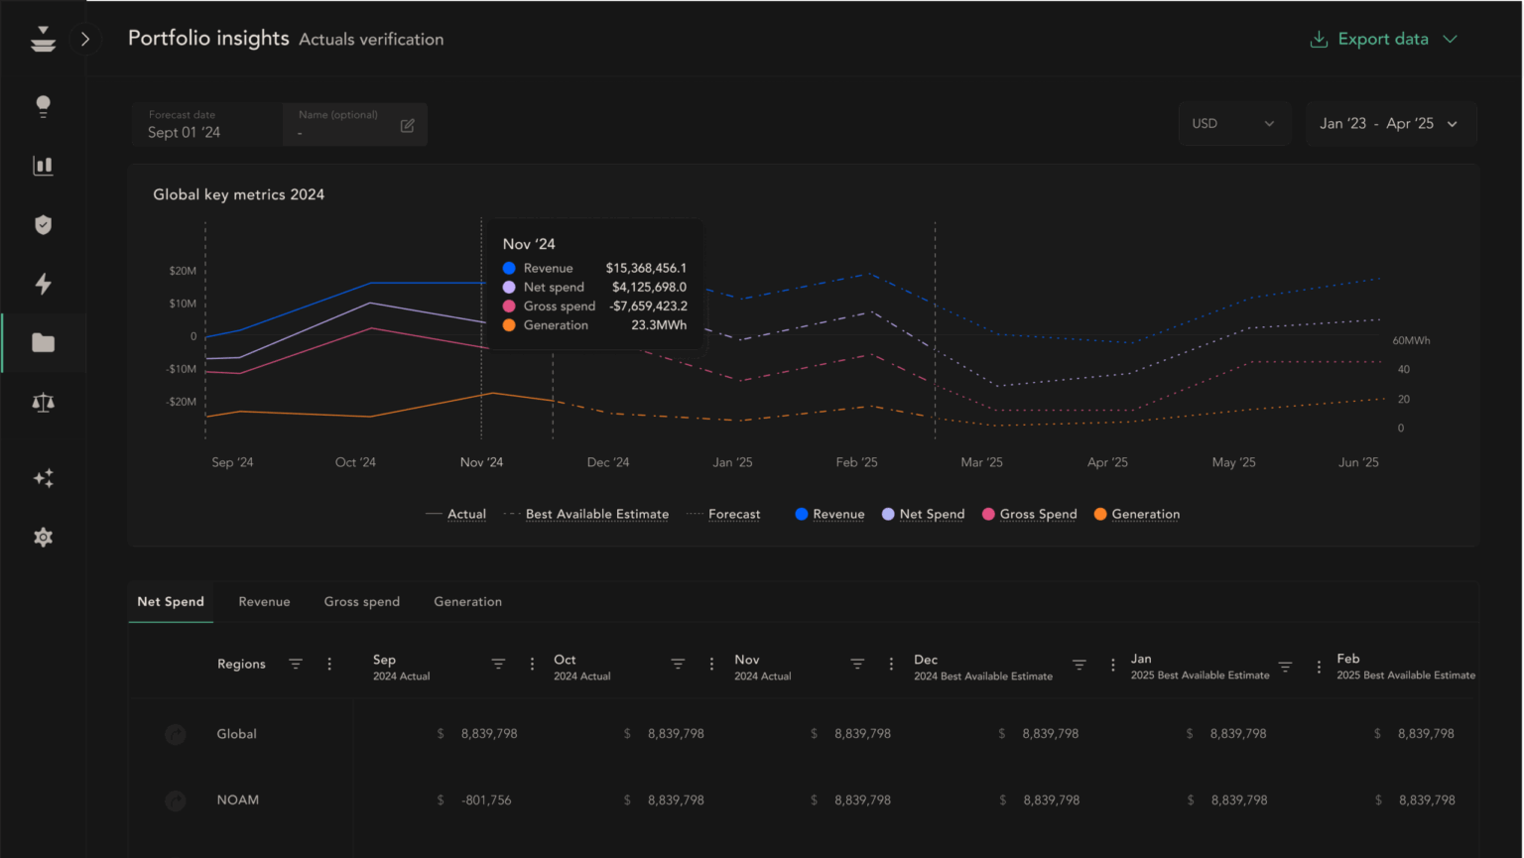The width and height of the screenshot is (1524, 858).
Task: Open the lightbulb insights sidebar icon
Action: 43,106
